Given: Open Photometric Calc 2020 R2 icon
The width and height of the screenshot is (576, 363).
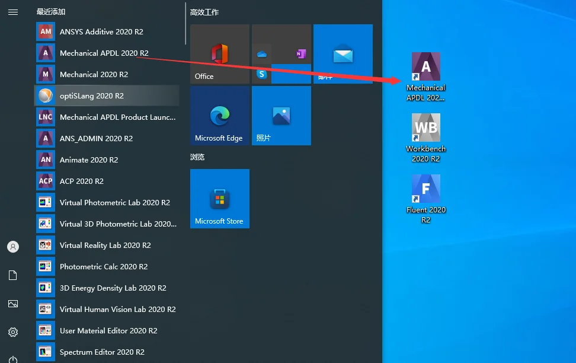Looking at the screenshot, I should tap(46, 266).
